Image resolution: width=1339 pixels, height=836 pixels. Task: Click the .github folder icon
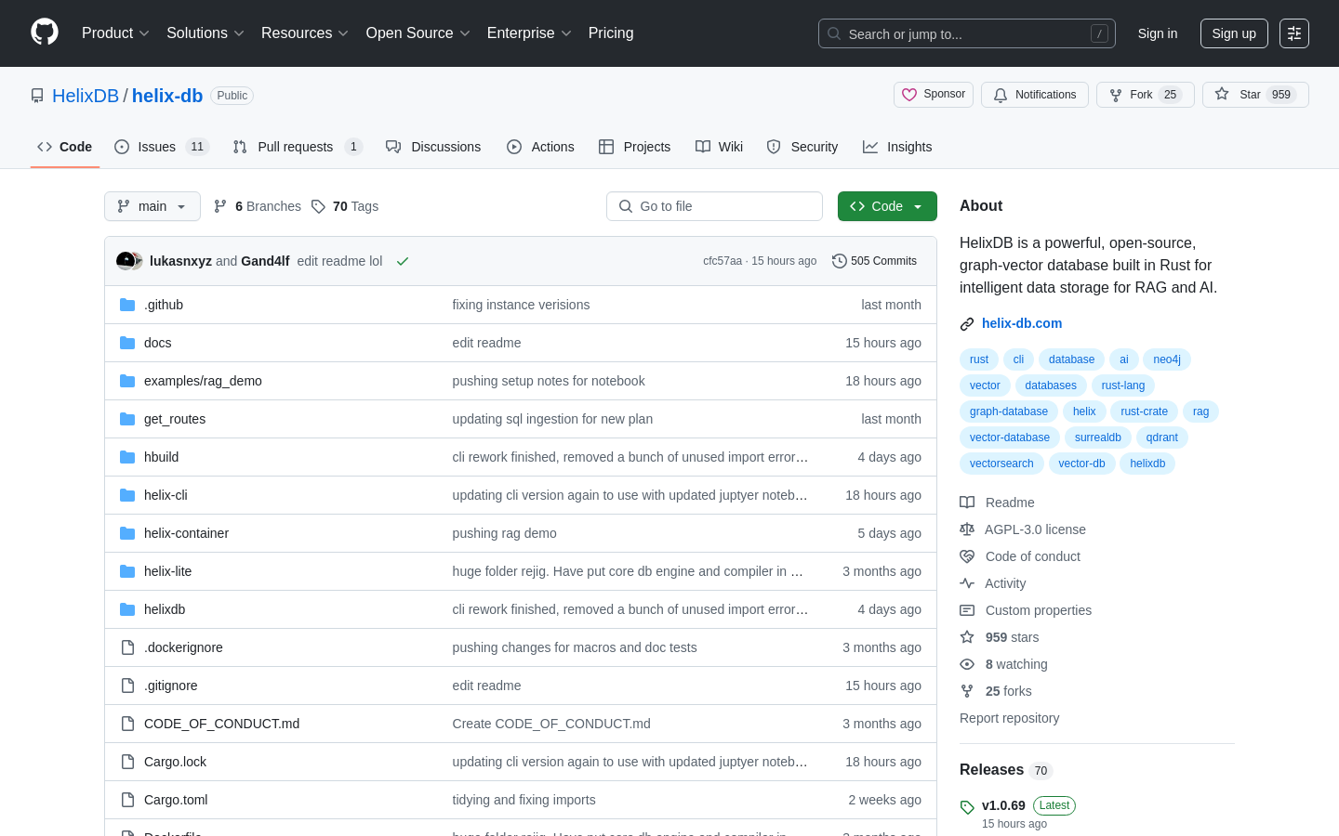[x=127, y=305]
